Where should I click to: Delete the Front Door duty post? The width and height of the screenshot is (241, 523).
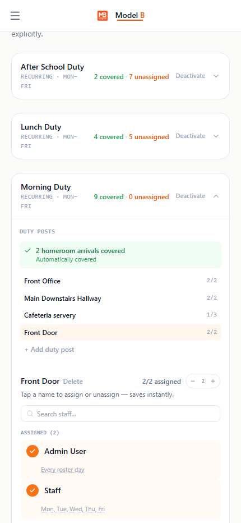tap(73, 382)
